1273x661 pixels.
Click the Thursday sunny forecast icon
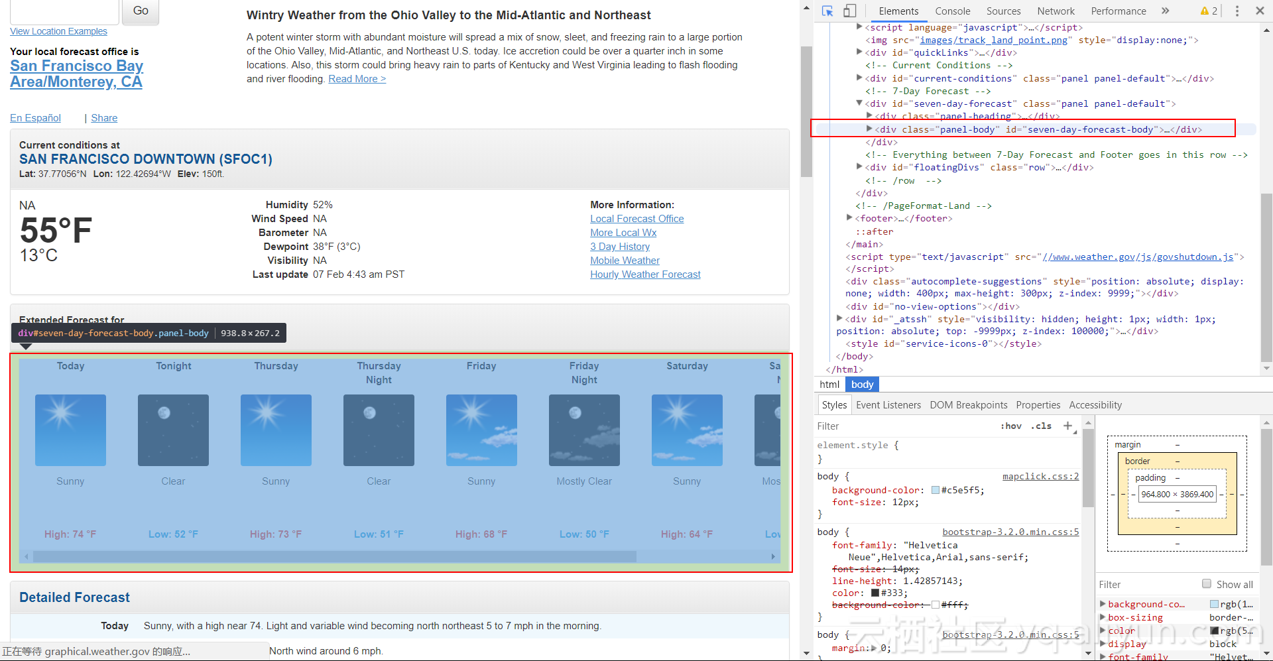pyautogui.click(x=276, y=430)
